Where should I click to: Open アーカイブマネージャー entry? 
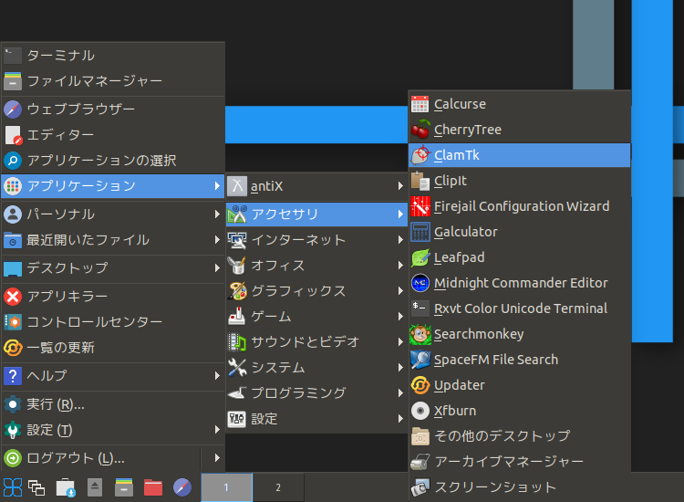coord(520,462)
